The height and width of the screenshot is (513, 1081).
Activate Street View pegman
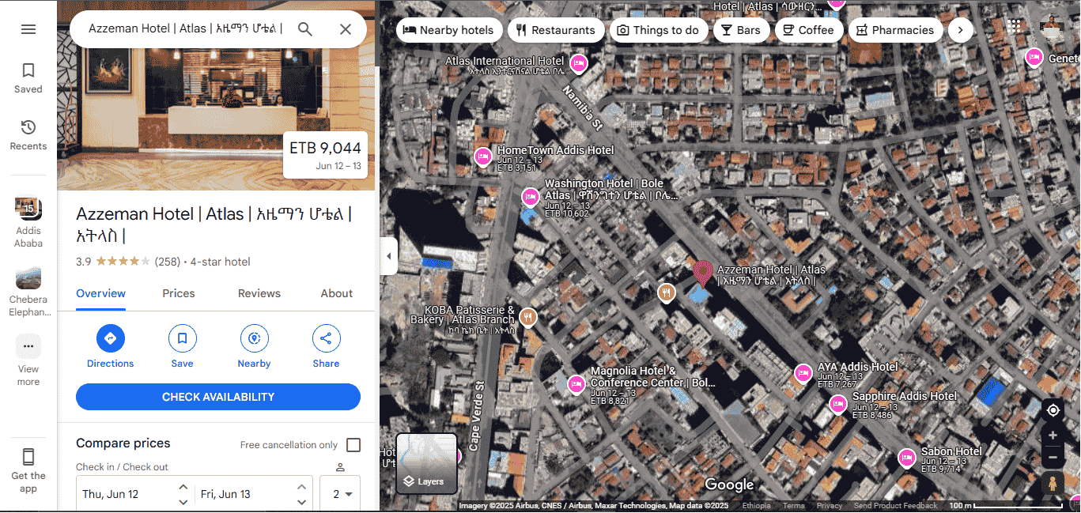click(1053, 483)
